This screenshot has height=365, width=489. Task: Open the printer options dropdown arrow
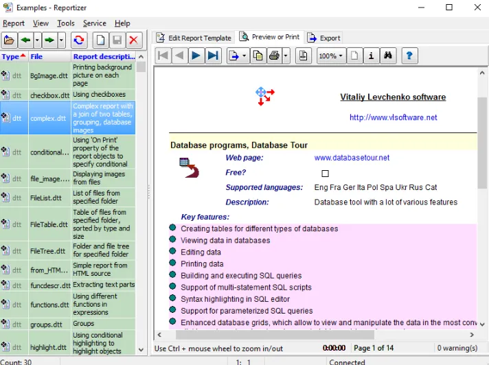[286, 56]
